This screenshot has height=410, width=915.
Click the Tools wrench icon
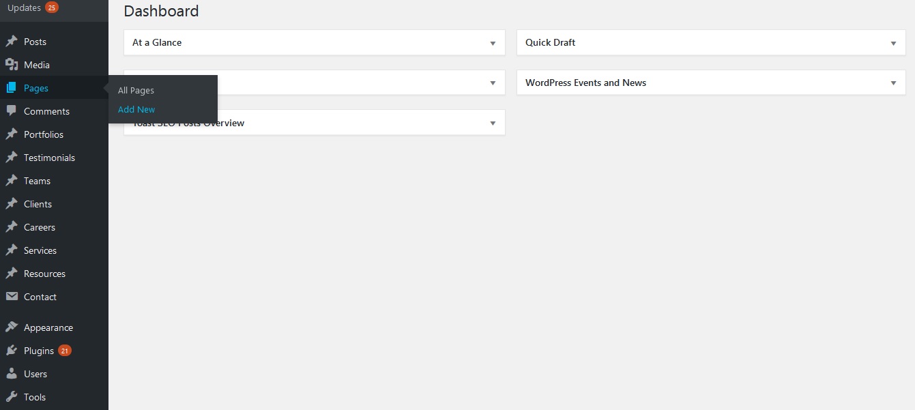(12, 397)
